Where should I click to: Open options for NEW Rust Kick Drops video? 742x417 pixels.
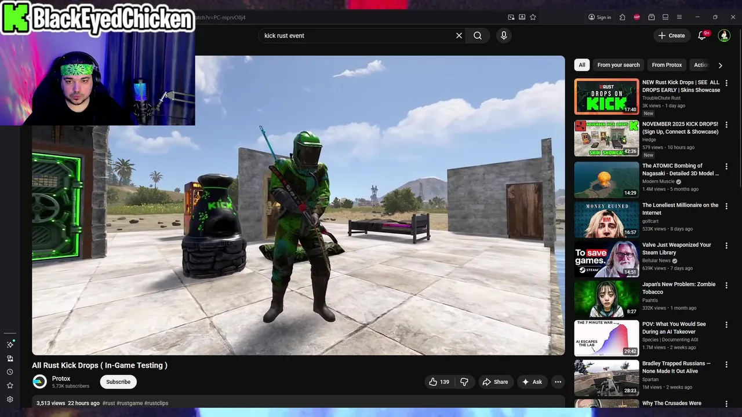tap(726, 83)
